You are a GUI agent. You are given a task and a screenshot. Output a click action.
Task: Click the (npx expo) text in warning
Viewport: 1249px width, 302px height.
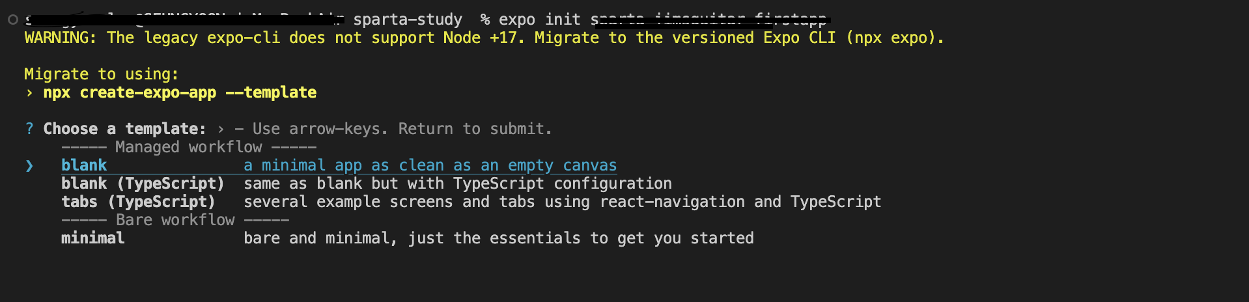tap(895, 38)
